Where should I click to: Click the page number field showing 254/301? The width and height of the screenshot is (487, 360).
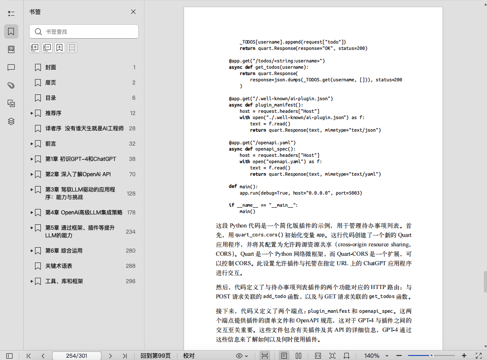tap(77, 356)
